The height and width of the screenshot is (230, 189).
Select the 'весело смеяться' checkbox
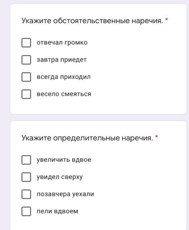point(26,94)
